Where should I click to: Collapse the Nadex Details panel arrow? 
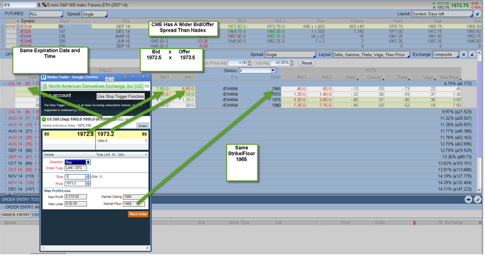tap(146, 155)
